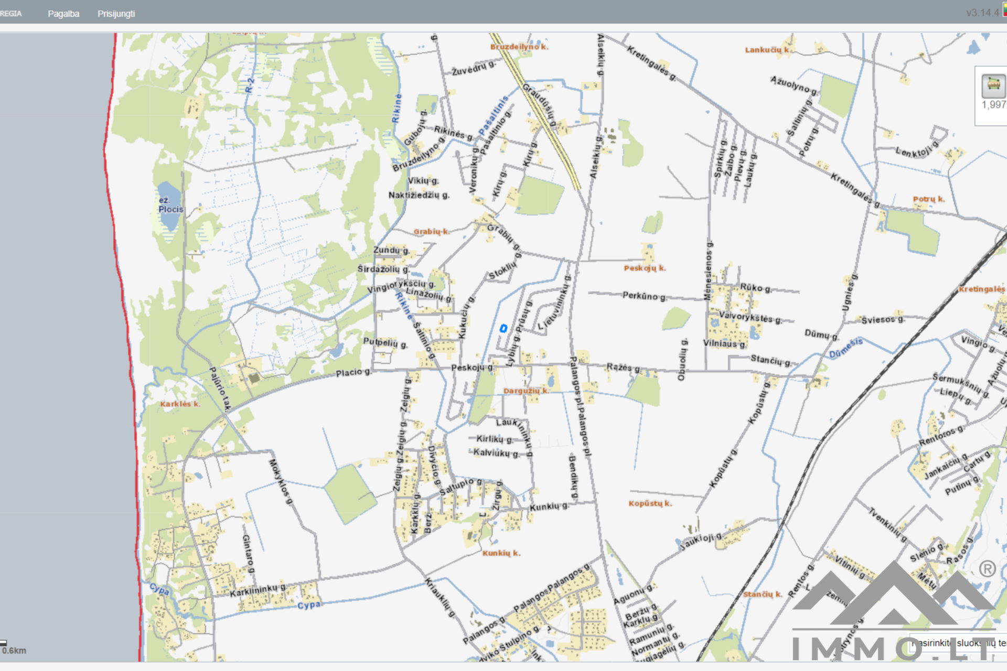Click the Placio g. street label
The height and width of the screenshot is (671, 1007).
pyautogui.click(x=353, y=372)
